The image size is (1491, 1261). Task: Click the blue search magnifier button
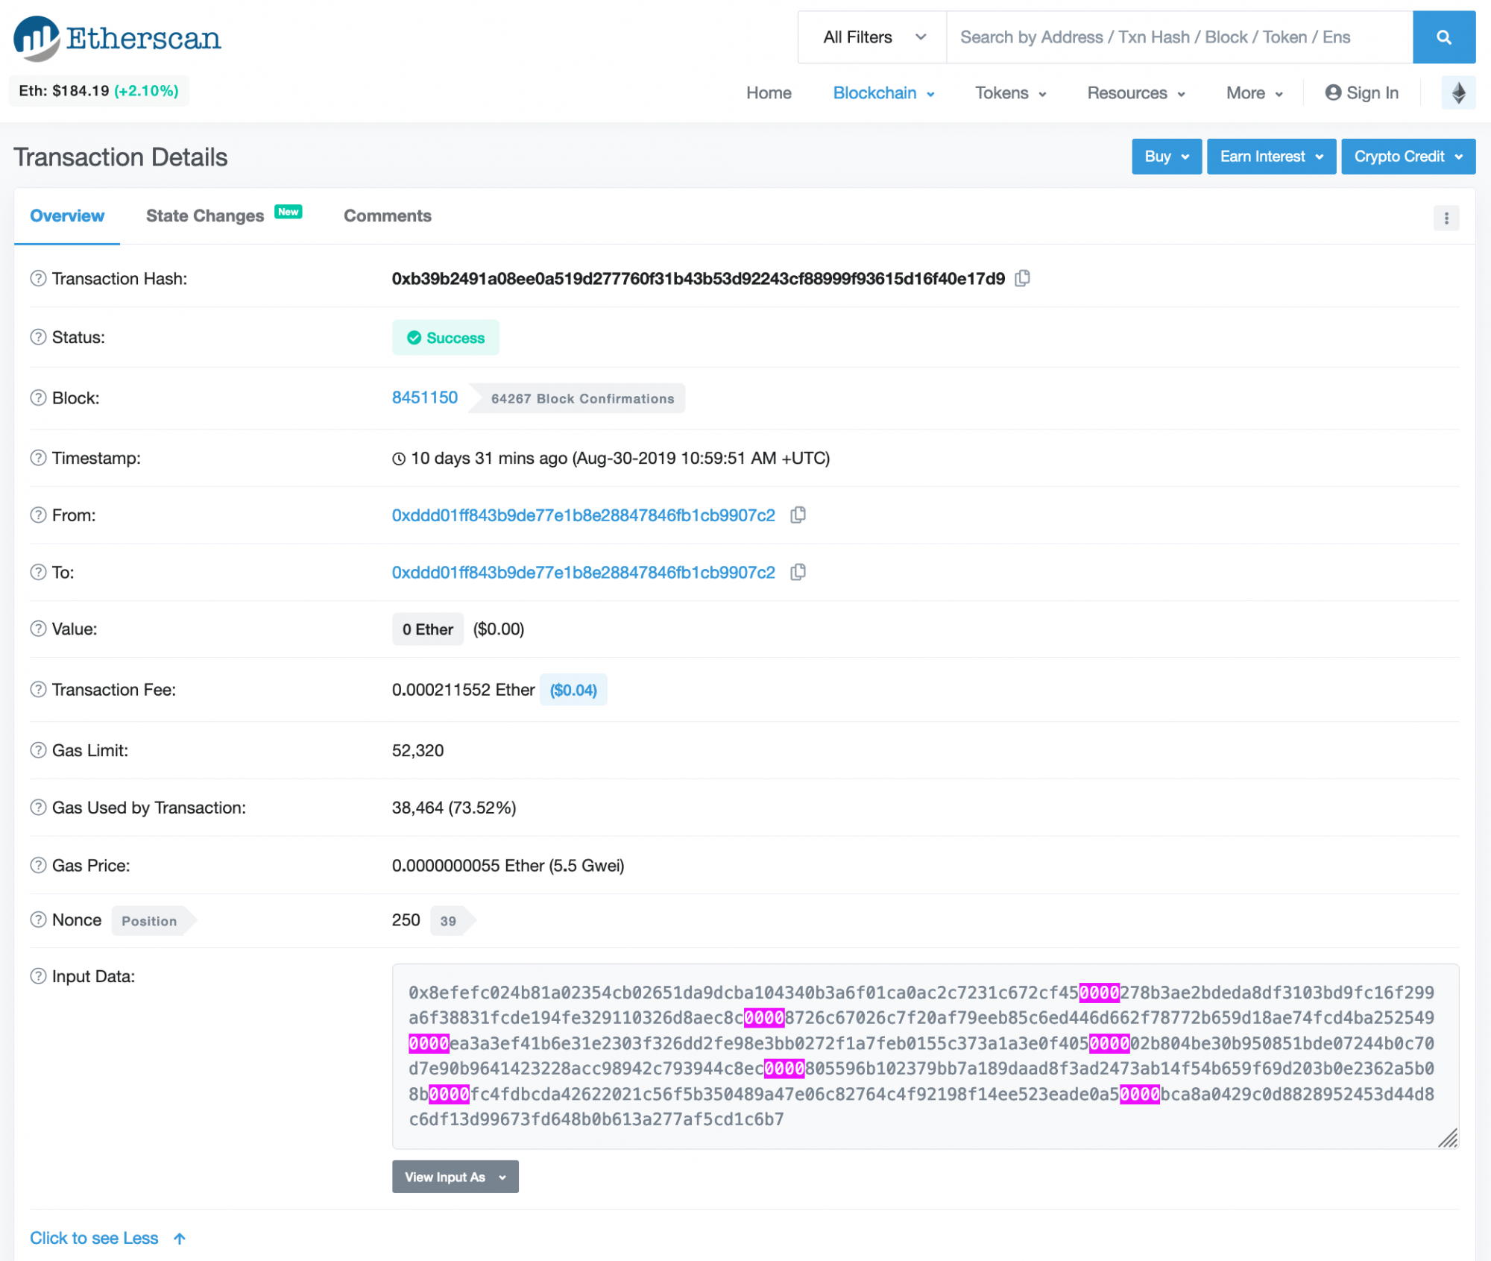click(1443, 37)
